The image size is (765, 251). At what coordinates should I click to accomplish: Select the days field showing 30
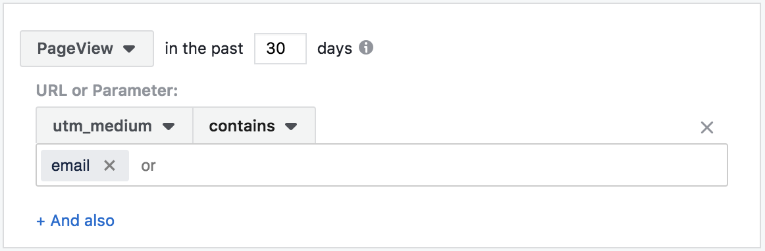(280, 49)
